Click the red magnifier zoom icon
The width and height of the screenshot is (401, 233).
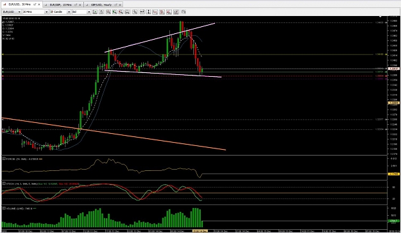coord(121,12)
